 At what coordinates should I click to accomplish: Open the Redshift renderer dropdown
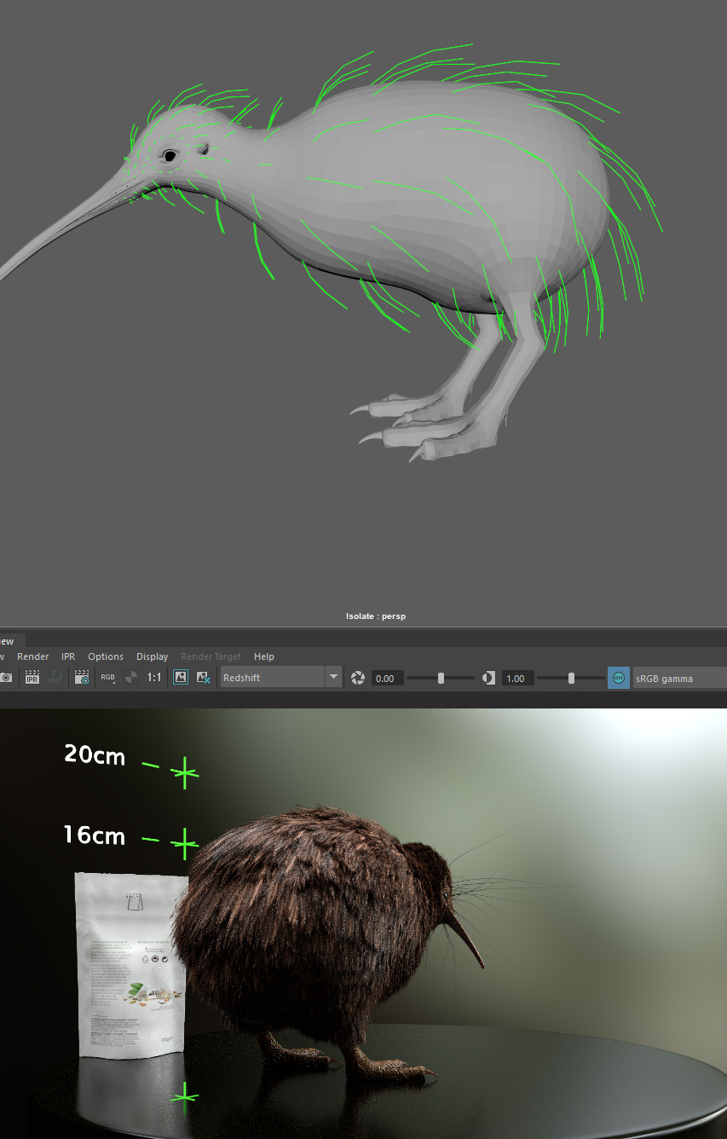pyautogui.click(x=281, y=678)
